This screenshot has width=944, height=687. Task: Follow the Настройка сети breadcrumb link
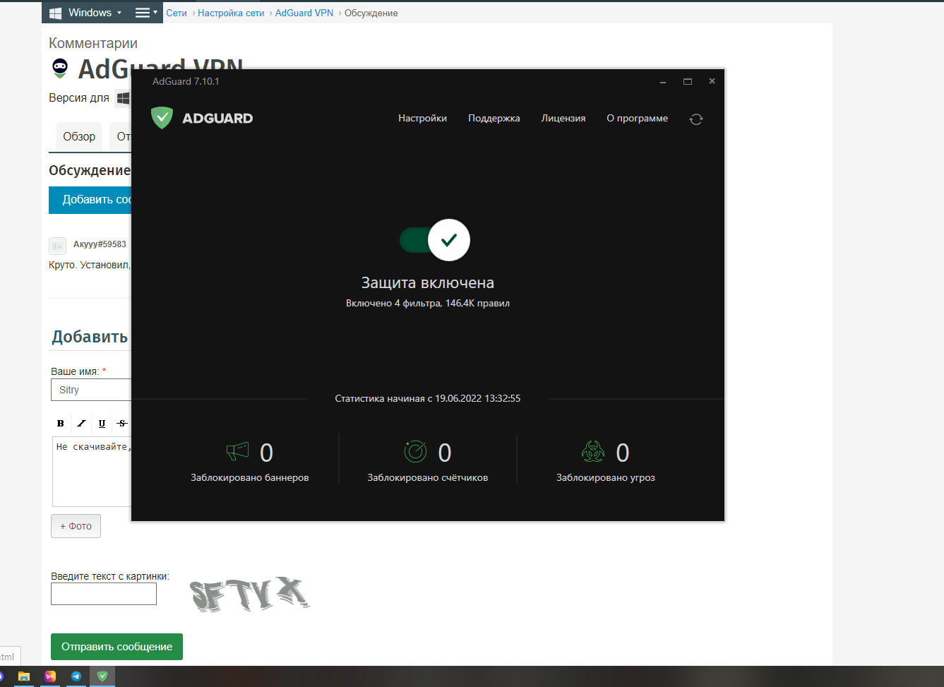click(x=231, y=13)
